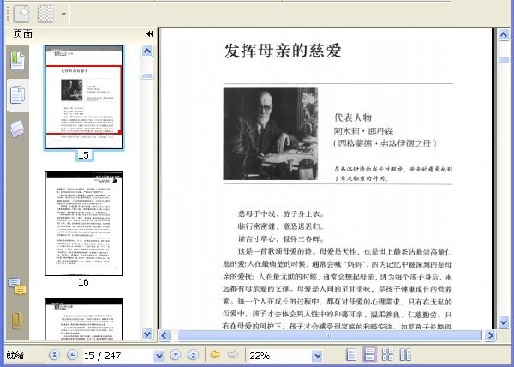Switch to facing pages layout
Viewport: 514px width, 367px height.
(405, 355)
